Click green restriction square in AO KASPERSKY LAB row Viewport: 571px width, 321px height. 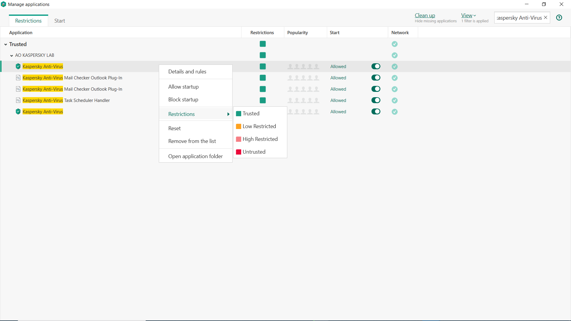(263, 55)
